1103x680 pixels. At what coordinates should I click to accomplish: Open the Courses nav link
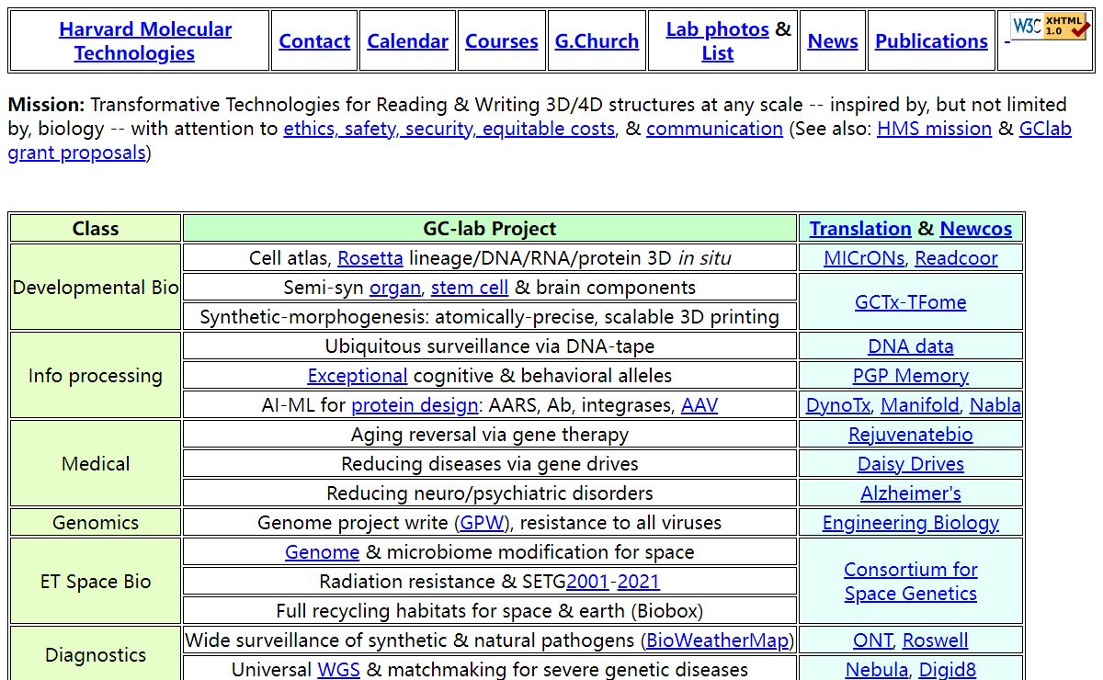pos(502,41)
